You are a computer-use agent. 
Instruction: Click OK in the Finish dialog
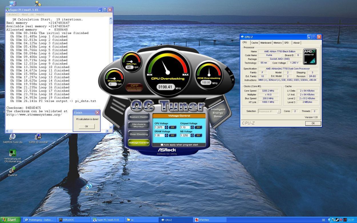click(86, 126)
